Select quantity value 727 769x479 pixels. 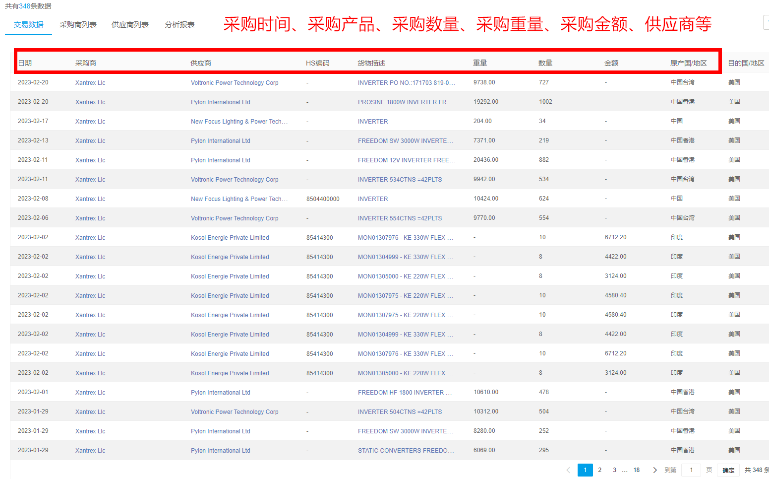coord(544,82)
